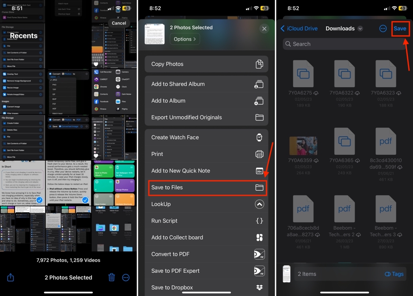Open the ellipsis circle menu in Files header
This screenshot has width=413, height=296.
(382, 28)
